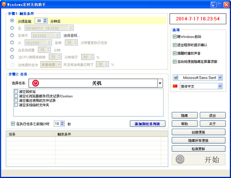Screen dimensions: 231x178
Task: Open the 简体中文 language dropdown
Action: tap(220, 86)
